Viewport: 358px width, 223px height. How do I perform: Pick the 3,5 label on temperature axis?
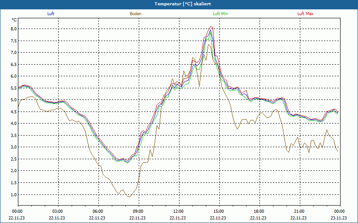pos(13,135)
